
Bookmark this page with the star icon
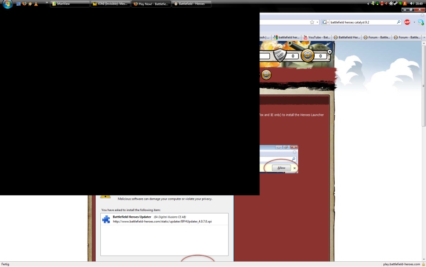[312, 22]
